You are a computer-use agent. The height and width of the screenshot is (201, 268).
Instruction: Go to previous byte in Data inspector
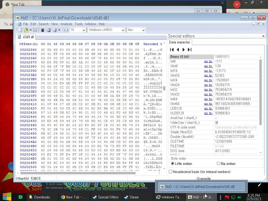pyautogui.click(x=178, y=49)
